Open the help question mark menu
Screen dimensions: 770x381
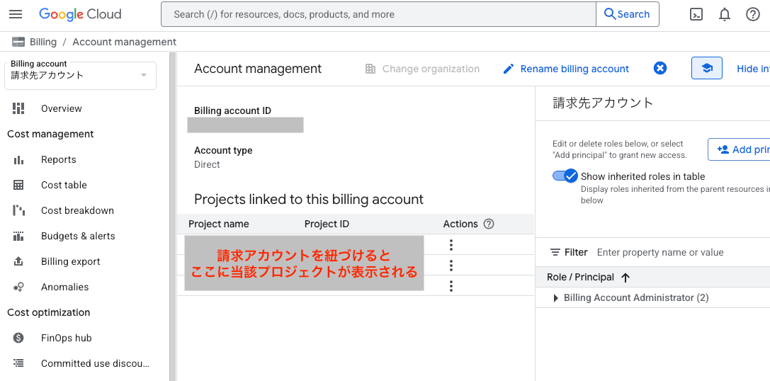pyautogui.click(x=753, y=14)
